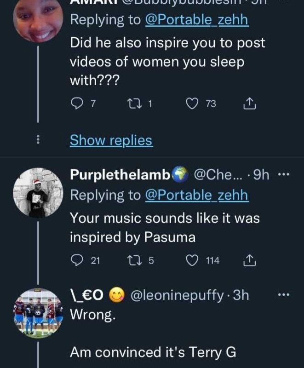Open @Portable_zehh link in Purplethelamb's reply

196,195
